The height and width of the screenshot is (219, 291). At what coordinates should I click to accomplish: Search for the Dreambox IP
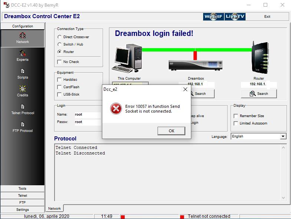click(x=202, y=94)
